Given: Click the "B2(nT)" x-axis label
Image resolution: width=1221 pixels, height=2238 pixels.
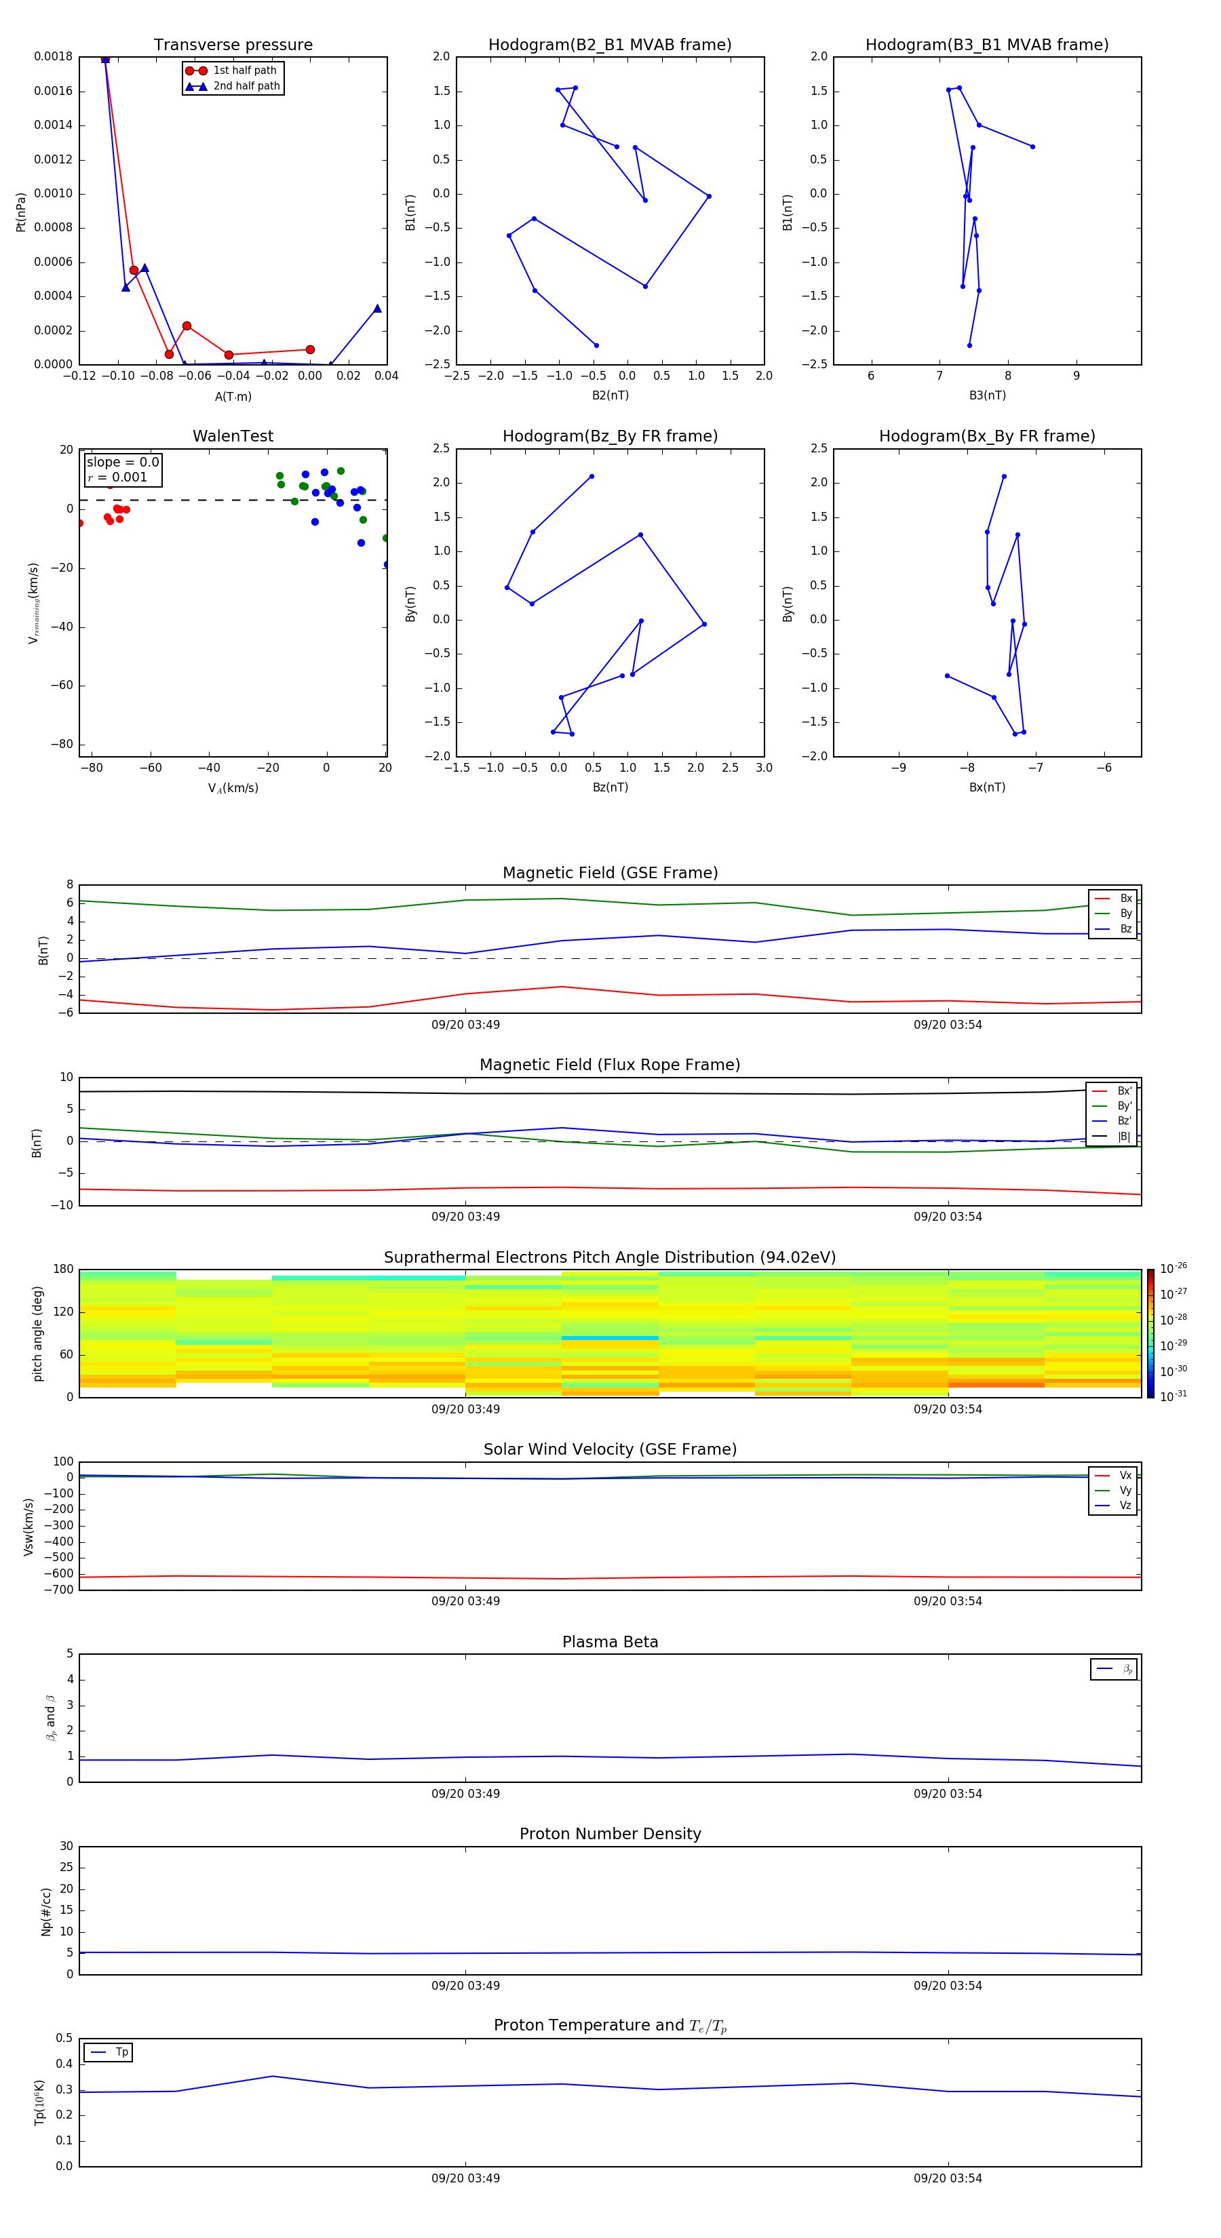Looking at the screenshot, I should click(610, 395).
